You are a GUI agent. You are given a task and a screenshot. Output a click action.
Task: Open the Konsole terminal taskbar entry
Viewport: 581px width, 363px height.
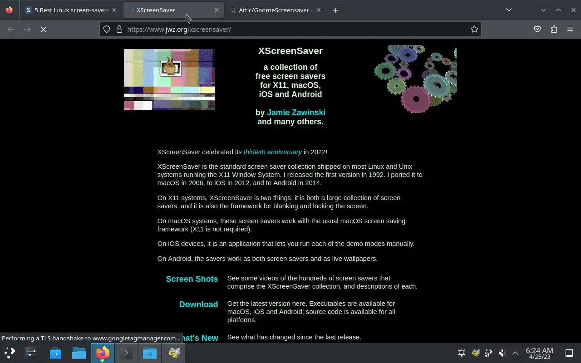click(126, 353)
